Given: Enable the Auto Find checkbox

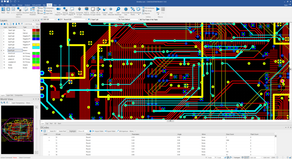Looking at the screenshot, I should 58,131.
